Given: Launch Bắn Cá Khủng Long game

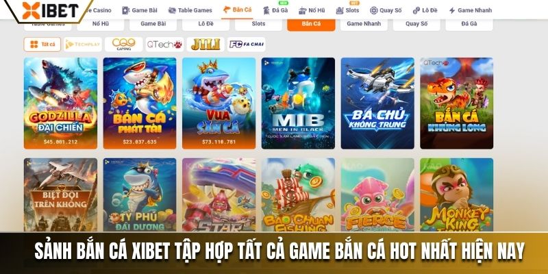Looking at the screenshot, I should pos(456,103).
